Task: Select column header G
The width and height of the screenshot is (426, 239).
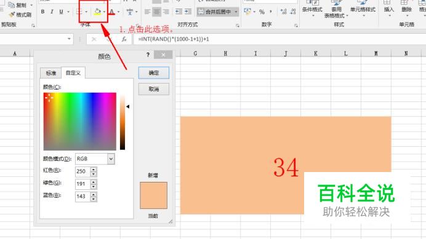Action: point(195,53)
